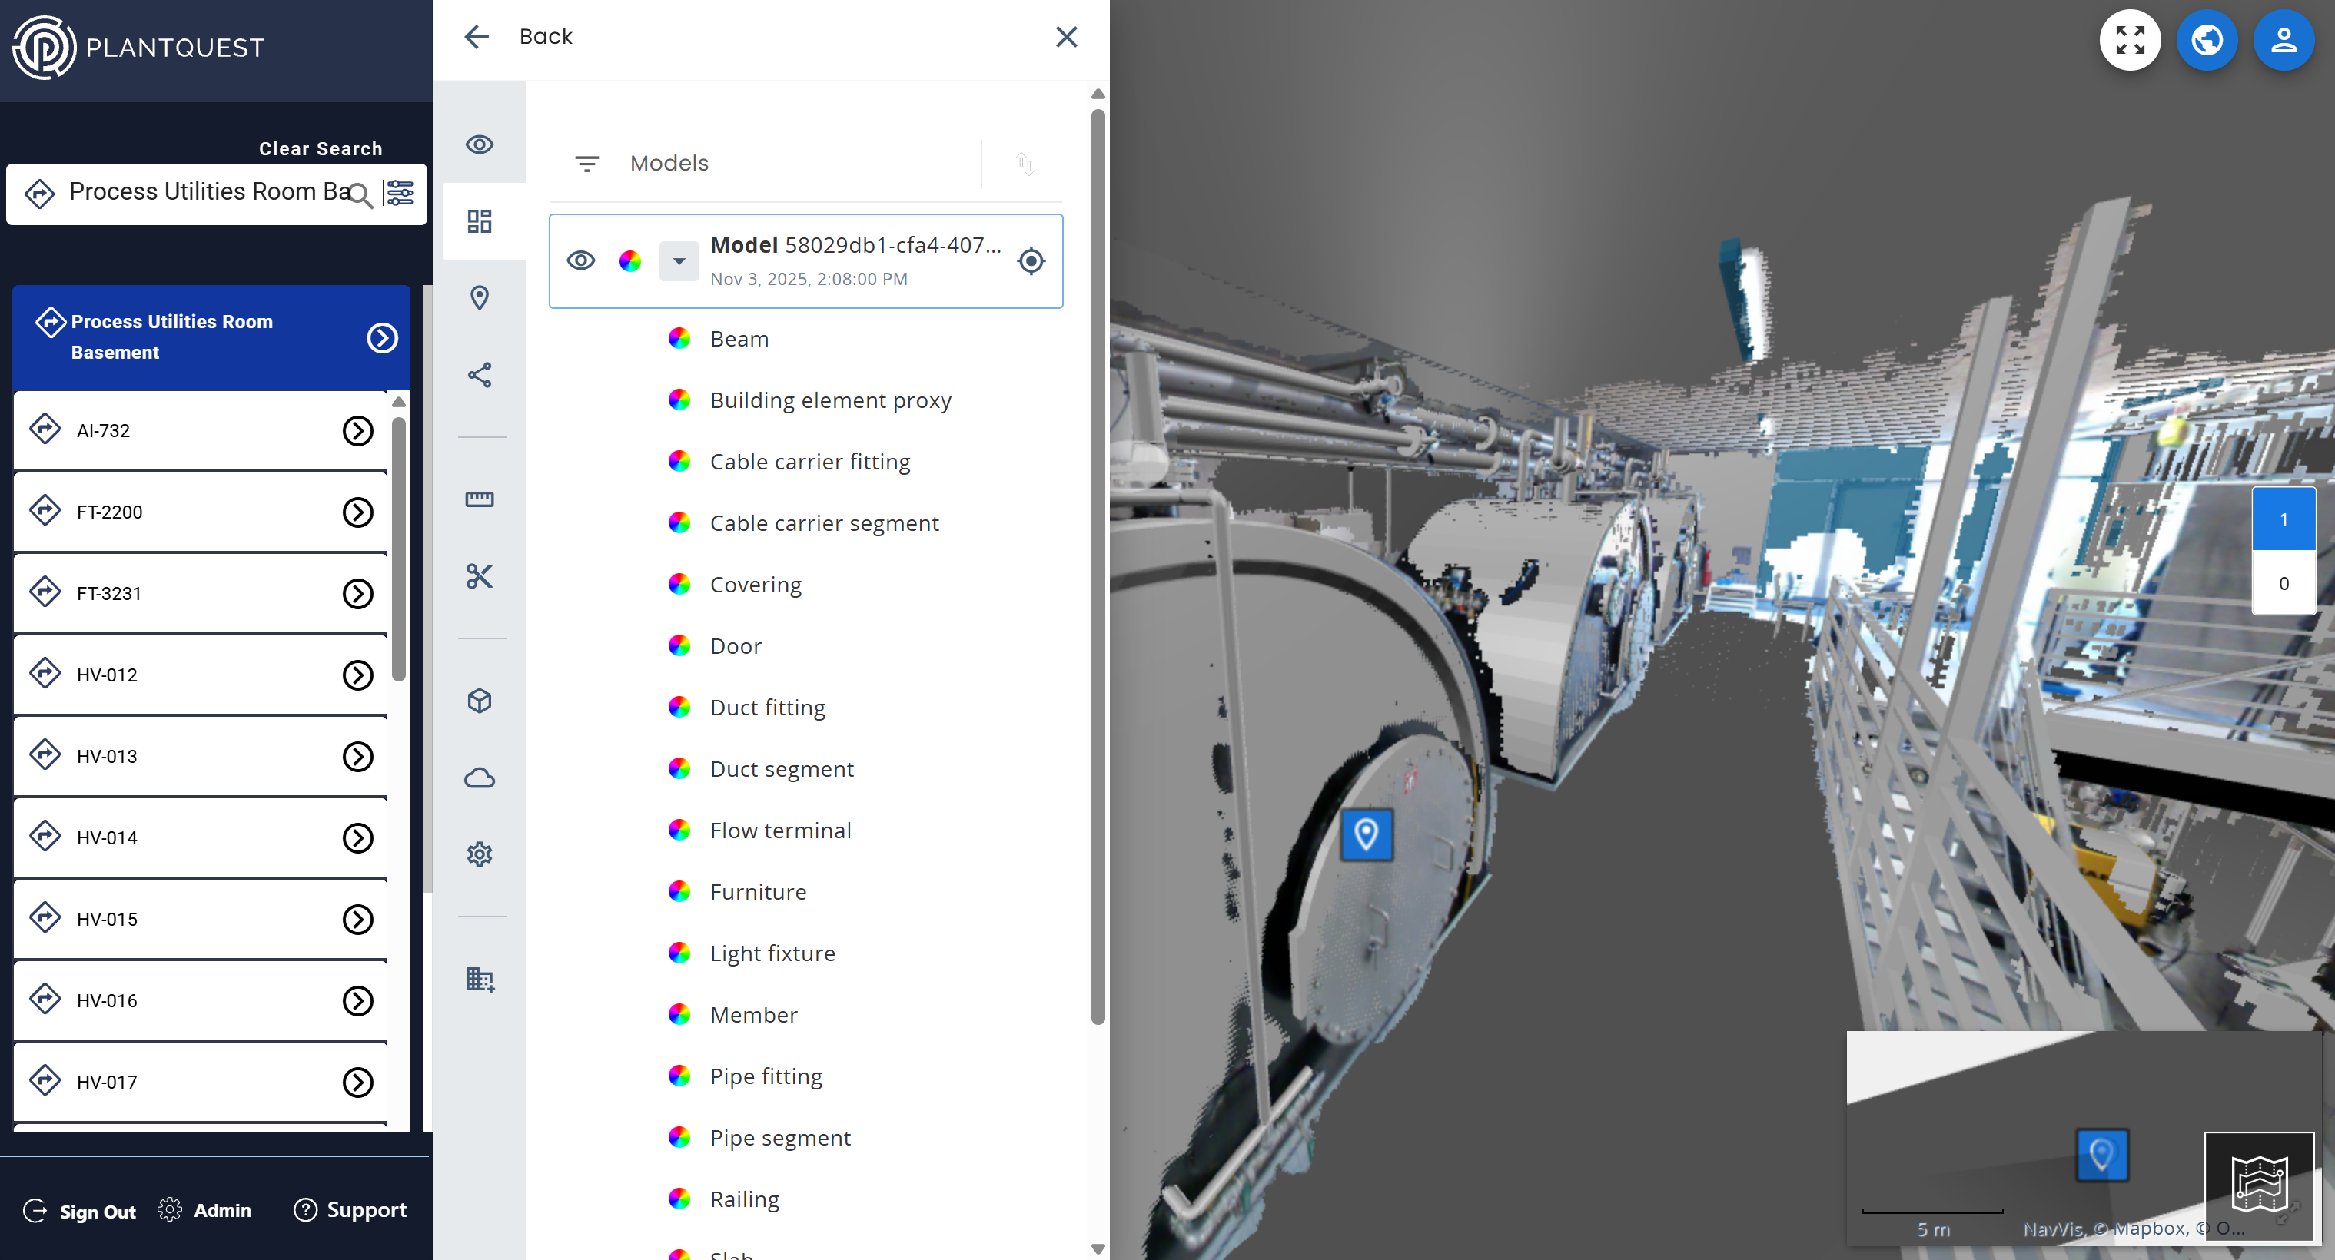Expand the HV-012 item arrow
The image size is (2335, 1260).
[x=357, y=675]
